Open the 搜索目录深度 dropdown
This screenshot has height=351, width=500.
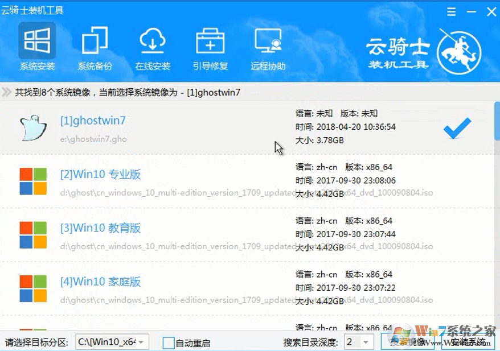(x=359, y=342)
